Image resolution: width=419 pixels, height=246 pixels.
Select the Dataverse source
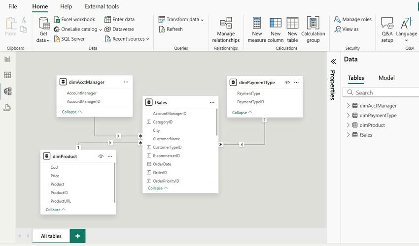click(119, 29)
